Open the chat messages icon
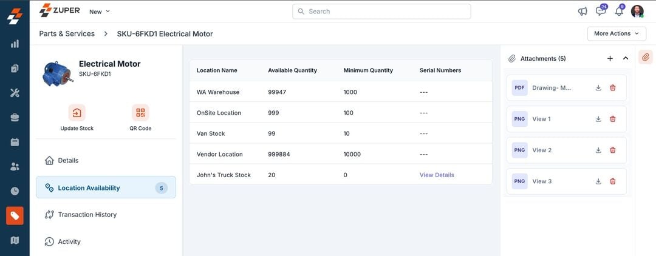Image resolution: width=656 pixels, height=256 pixels. [601, 12]
